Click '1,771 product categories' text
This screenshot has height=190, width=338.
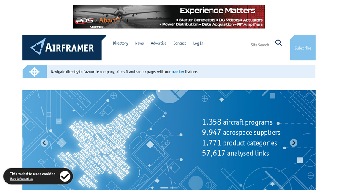[240, 143]
